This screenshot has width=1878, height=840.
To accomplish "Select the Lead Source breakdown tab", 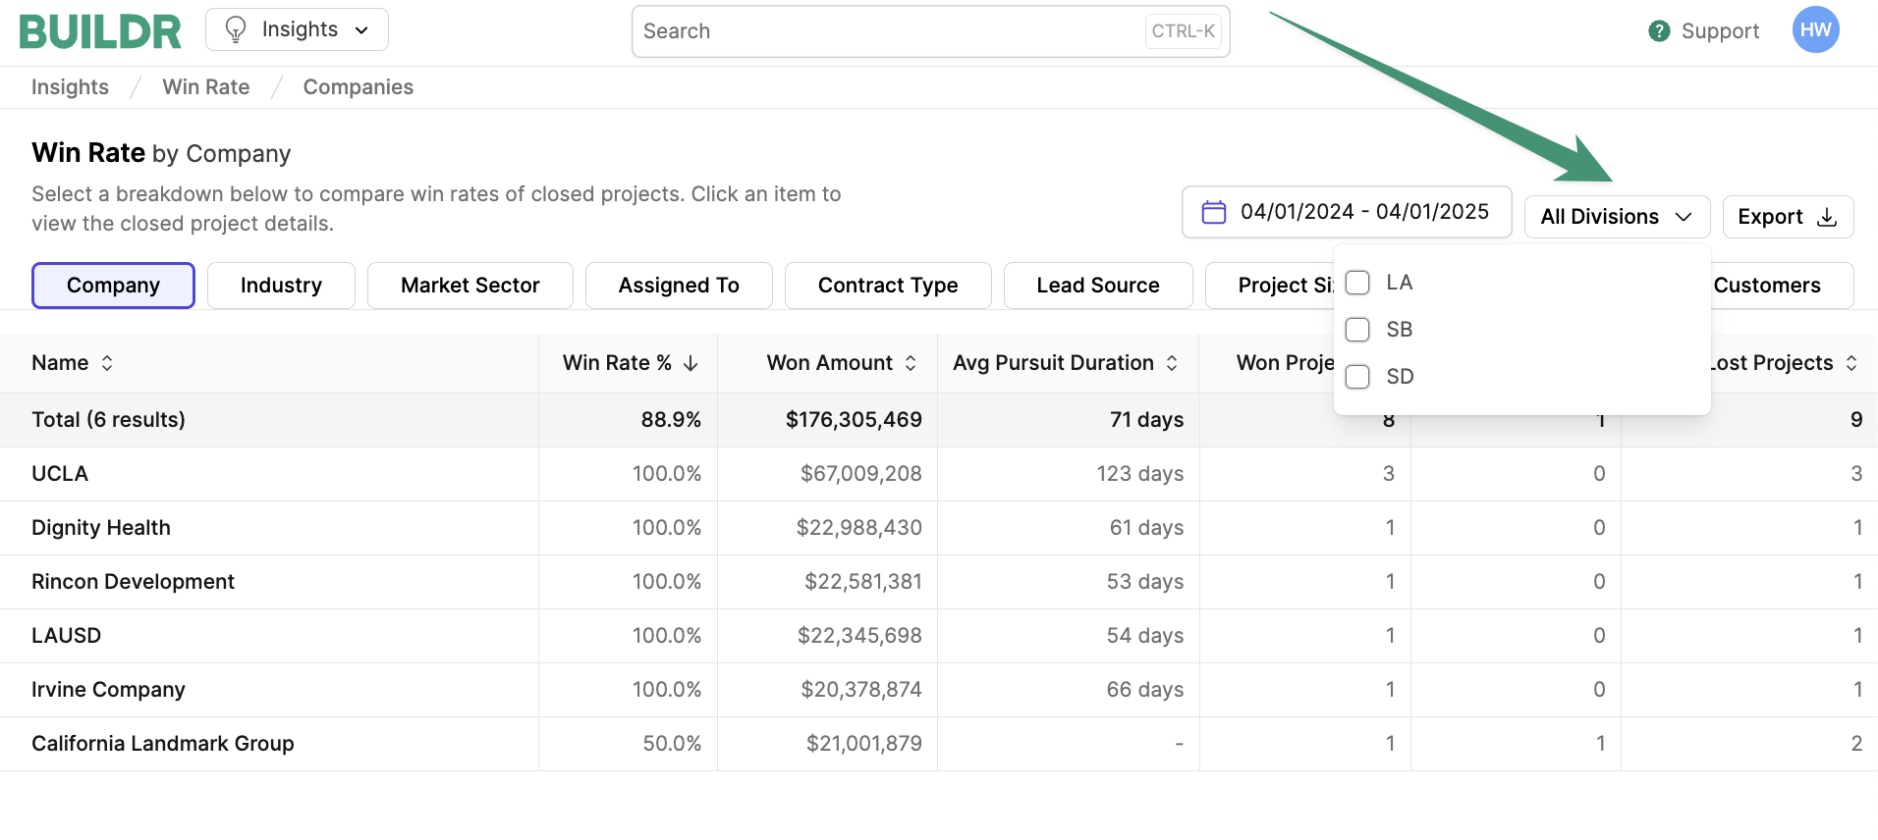I will coord(1098,286).
